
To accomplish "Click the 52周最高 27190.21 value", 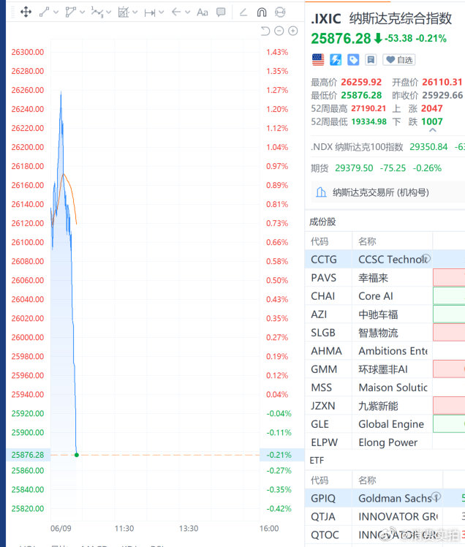I will [368, 108].
